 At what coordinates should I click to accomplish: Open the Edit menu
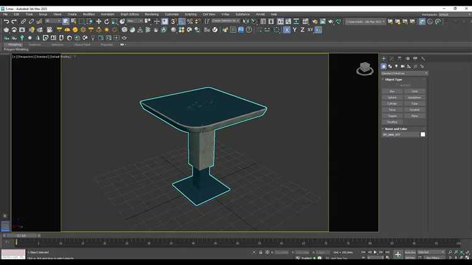point(16,14)
